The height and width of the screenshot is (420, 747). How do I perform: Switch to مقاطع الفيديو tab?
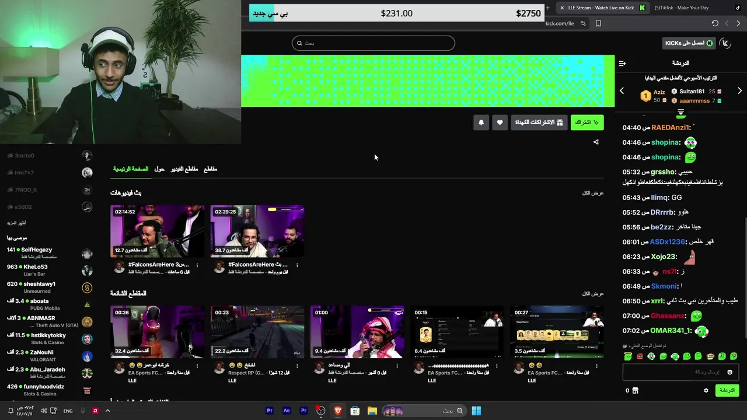click(184, 169)
